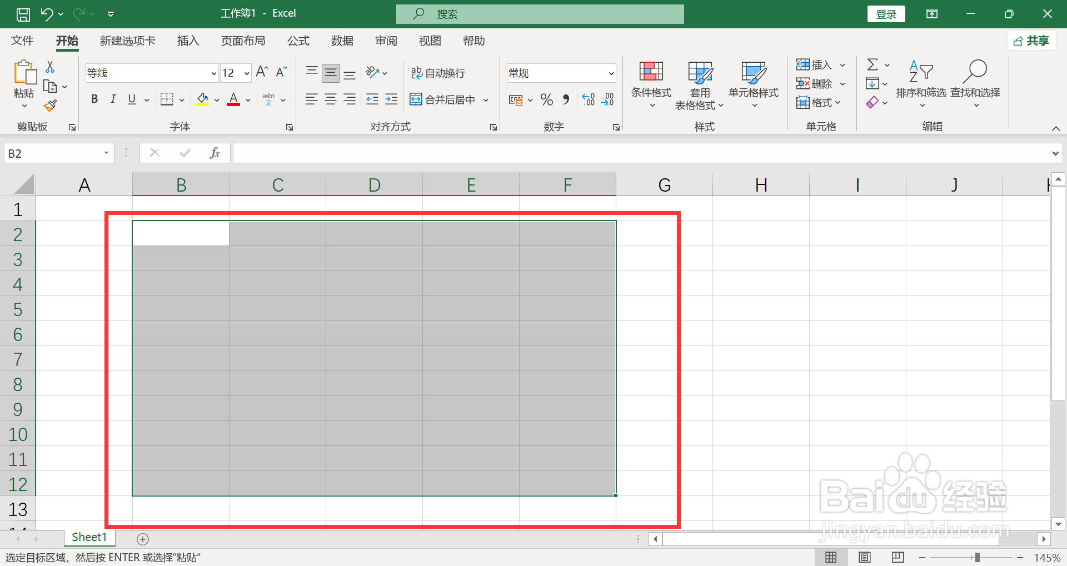Increase font size with larger A
Image resolution: width=1067 pixels, height=566 pixels.
tap(262, 72)
